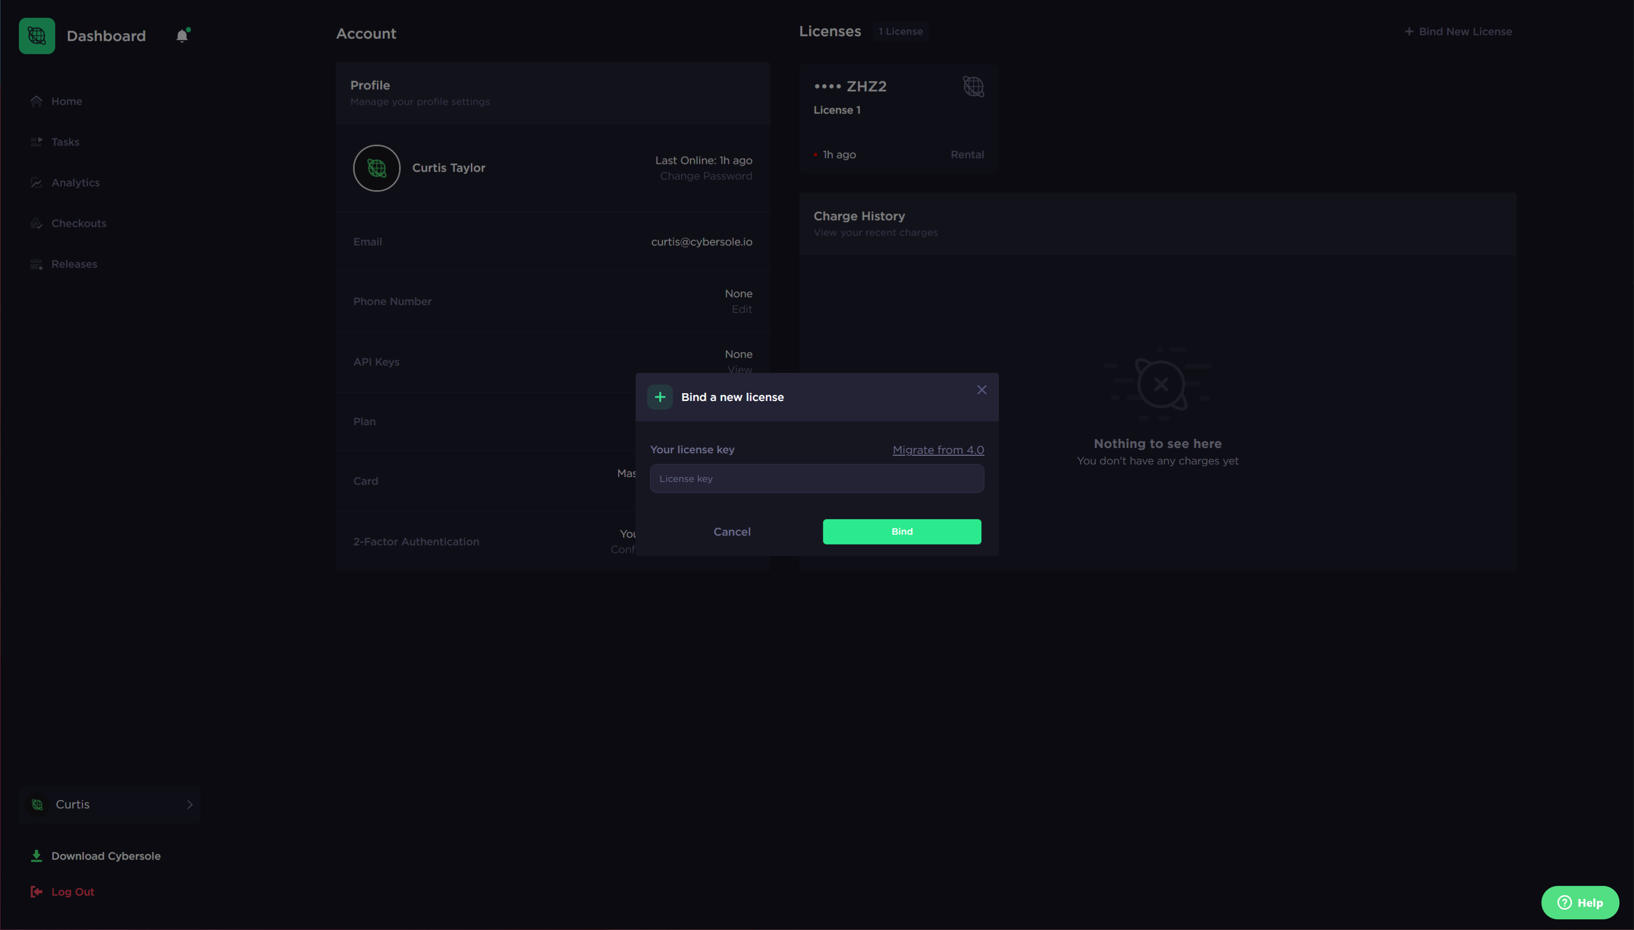Click the Rental label on license card
The image size is (1634, 930).
[x=967, y=155]
